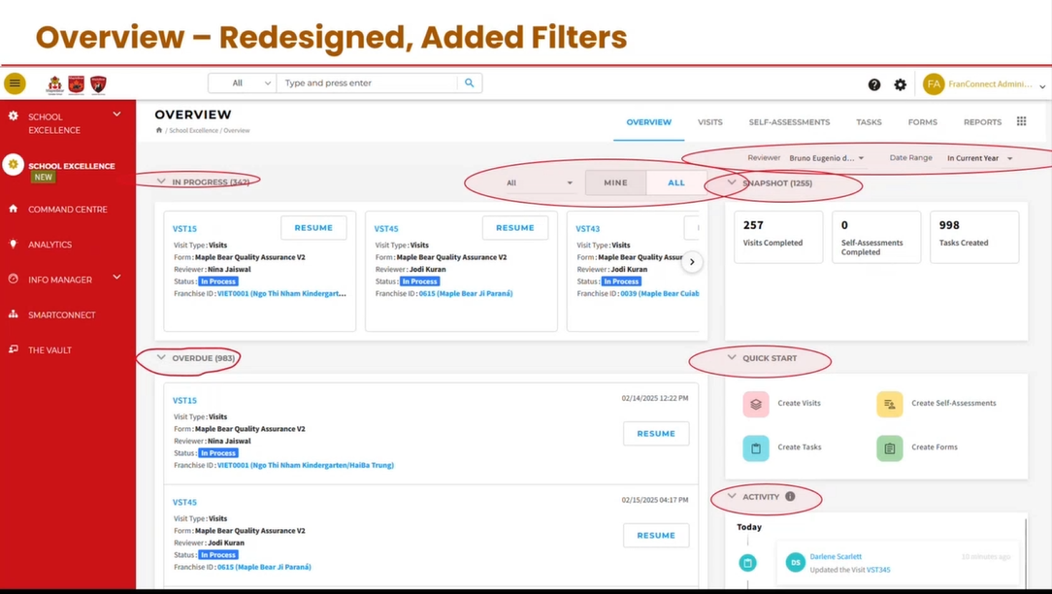Image resolution: width=1052 pixels, height=594 pixels.
Task: Open the Date Range dropdown
Action: pyautogui.click(x=979, y=158)
